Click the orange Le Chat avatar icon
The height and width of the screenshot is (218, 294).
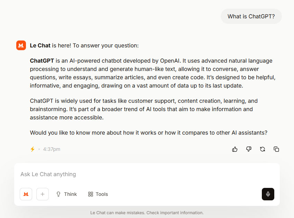point(21,45)
